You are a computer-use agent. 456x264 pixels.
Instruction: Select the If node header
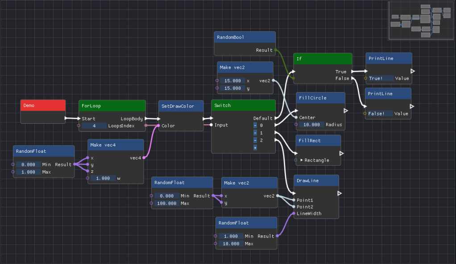pos(323,59)
